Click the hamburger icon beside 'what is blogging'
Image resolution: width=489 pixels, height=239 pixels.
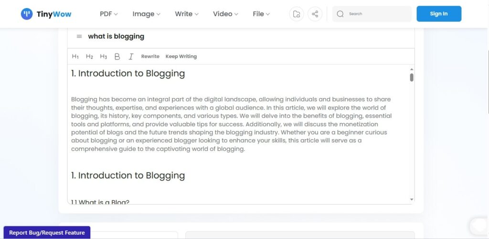tap(79, 36)
